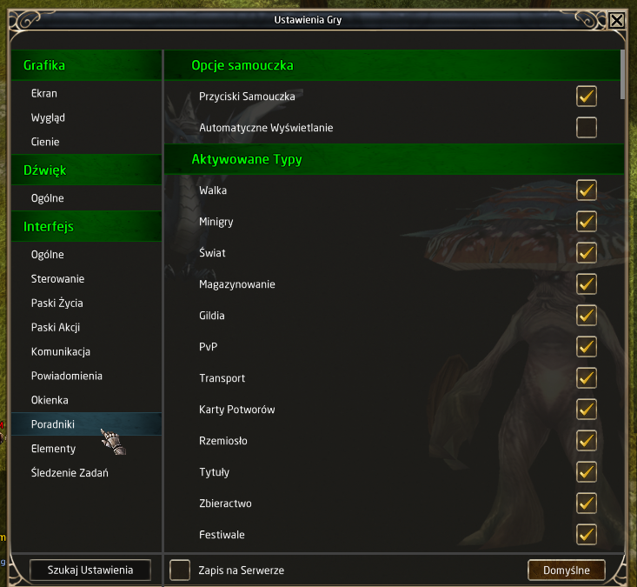637x587 pixels.
Task: Enable Zapis na Serwerze checkbox
Action: (180, 570)
